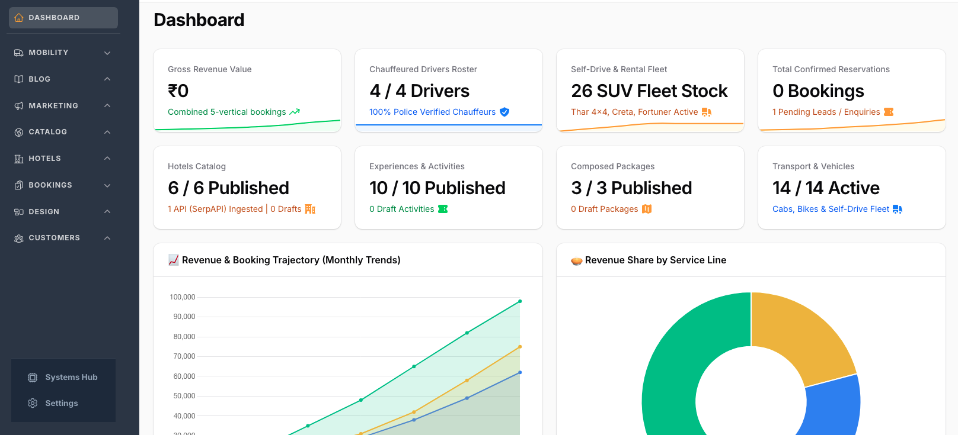The image size is (958, 435).
Task: Click the trending arrow icon beside 5-vertical bookings
Action: pyautogui.click(x=295, y=112)
